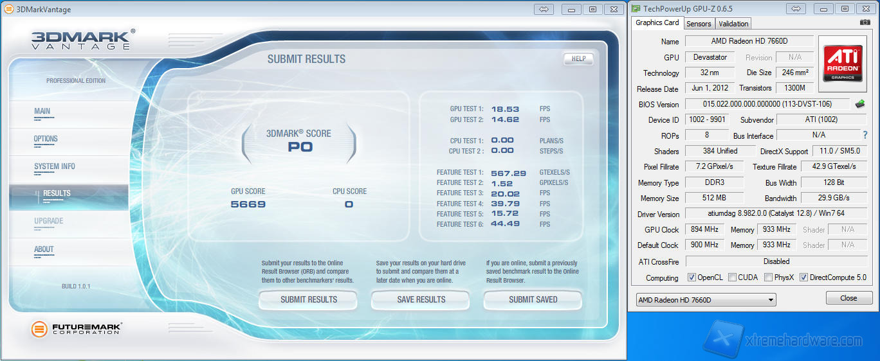This screenshot has height=361, width=880.
Task: Open the Options section in sidebar
Action: (46, 139)
